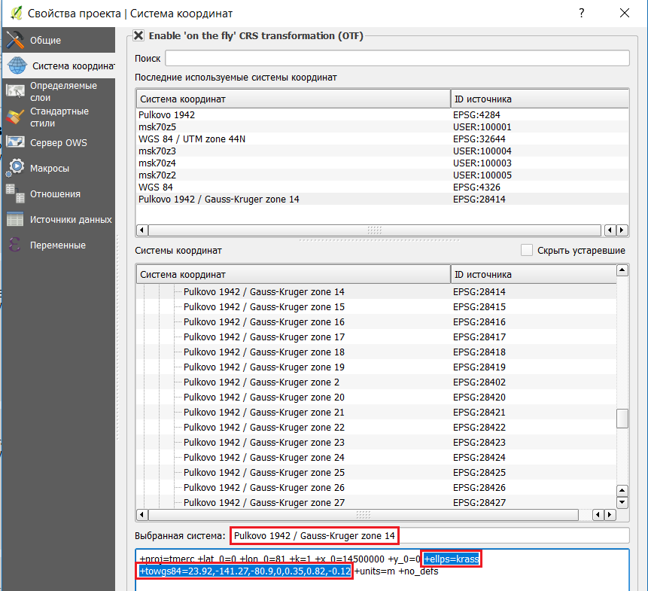Switch to the Стандартные стили tab

point(59,117)
